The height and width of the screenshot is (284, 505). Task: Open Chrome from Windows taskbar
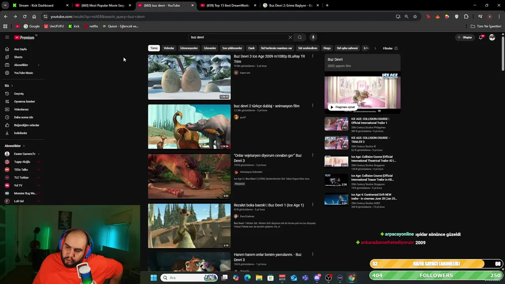pos(352,278)
